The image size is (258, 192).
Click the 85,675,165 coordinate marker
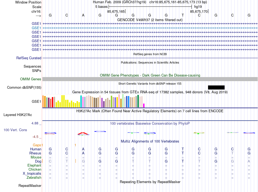pos(116,11)
